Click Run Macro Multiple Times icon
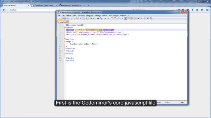The width and height of the screenshot is (211, 118). 148,18
